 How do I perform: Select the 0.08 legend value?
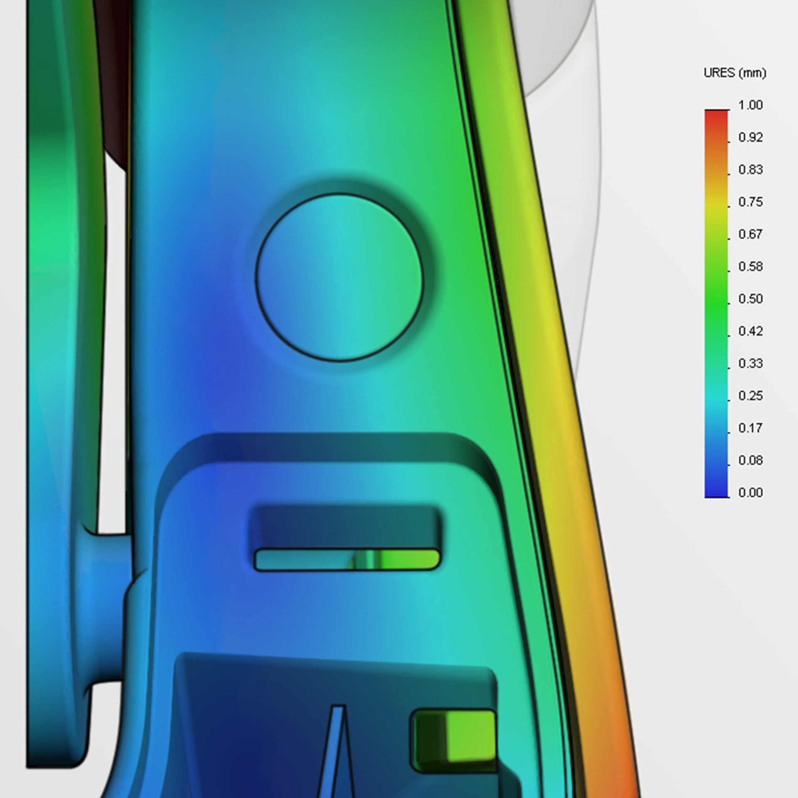pyautogui.click(x=750, y=461)
